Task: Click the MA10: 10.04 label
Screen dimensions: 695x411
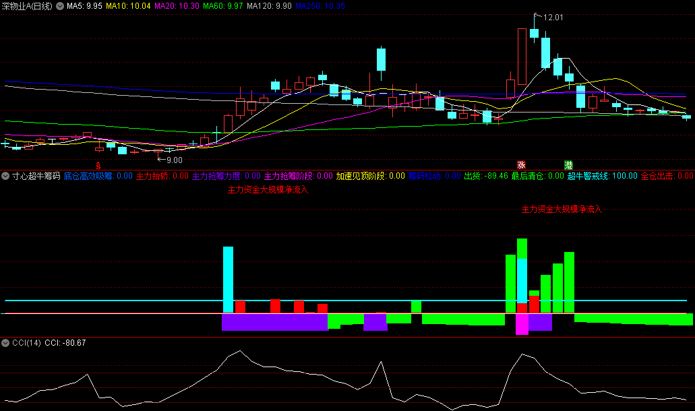Action: pos(128,6)
